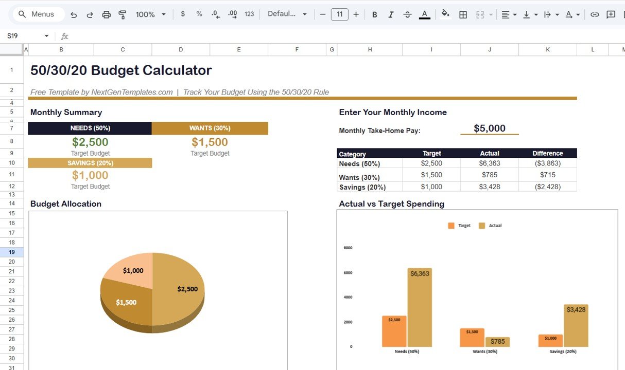Open the Menus search box

pyautogui.click(x=37, y=14)
